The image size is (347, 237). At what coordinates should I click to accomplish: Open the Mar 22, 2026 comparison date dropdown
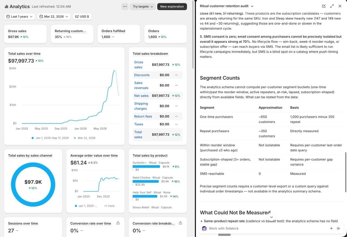click(x=54, y=17)
